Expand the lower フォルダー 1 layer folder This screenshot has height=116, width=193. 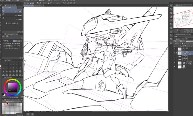point(178,59)
